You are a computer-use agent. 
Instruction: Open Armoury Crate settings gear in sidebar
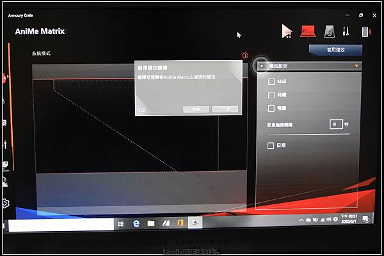point(5,203)
